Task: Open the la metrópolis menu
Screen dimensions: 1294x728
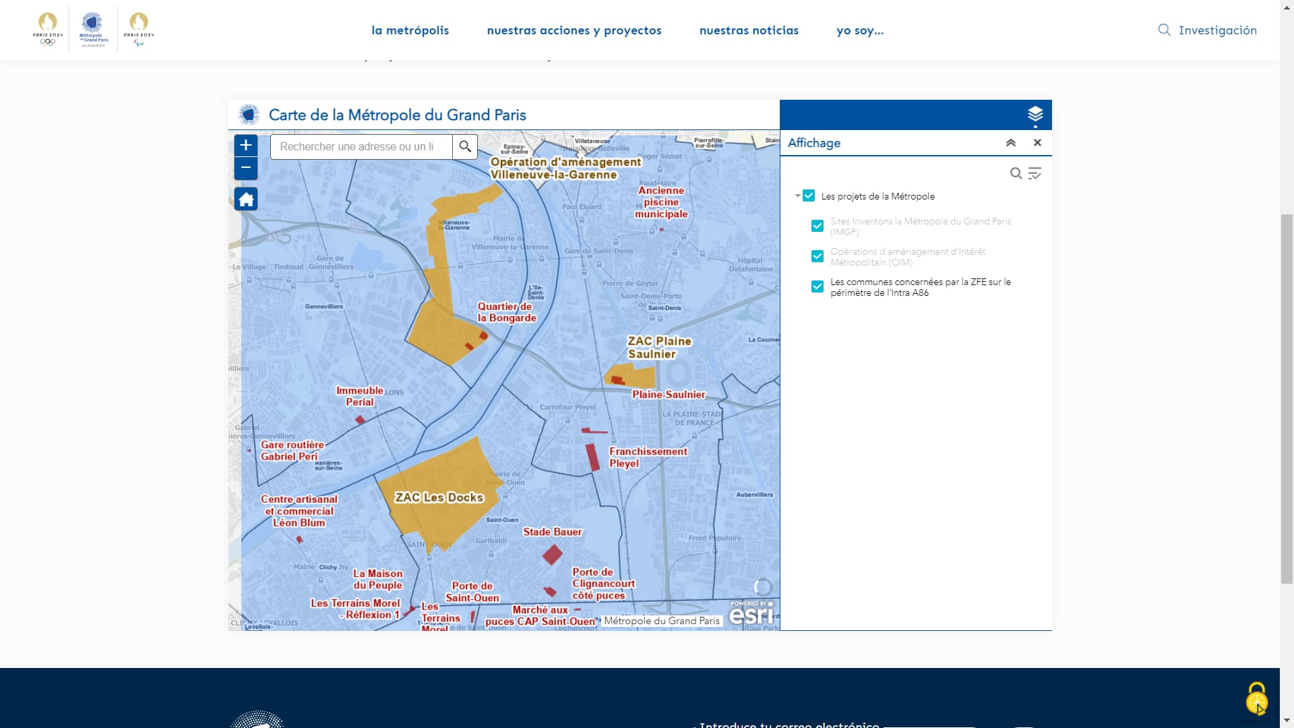Action: coord(410,30)
